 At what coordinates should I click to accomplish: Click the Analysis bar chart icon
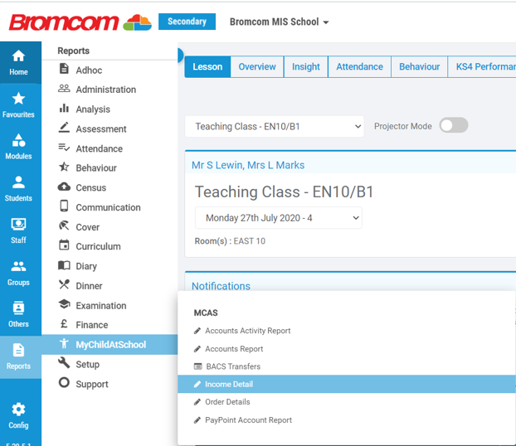coord(64,109)
